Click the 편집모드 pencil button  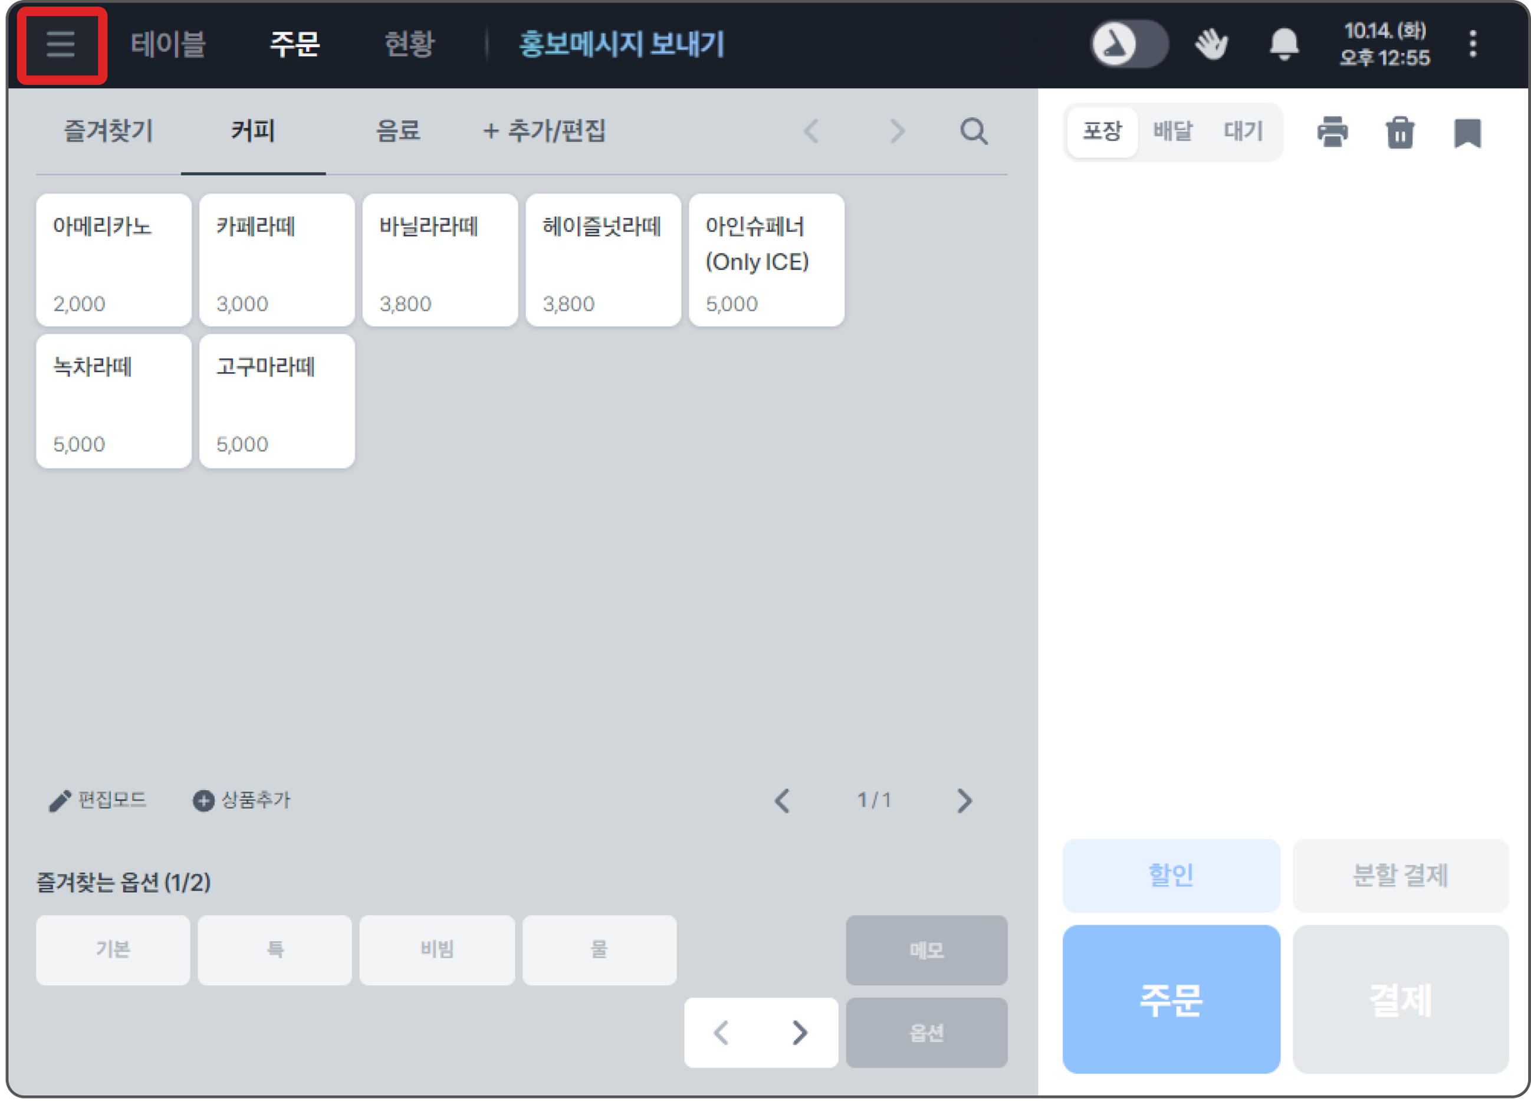tap(98, 801)
